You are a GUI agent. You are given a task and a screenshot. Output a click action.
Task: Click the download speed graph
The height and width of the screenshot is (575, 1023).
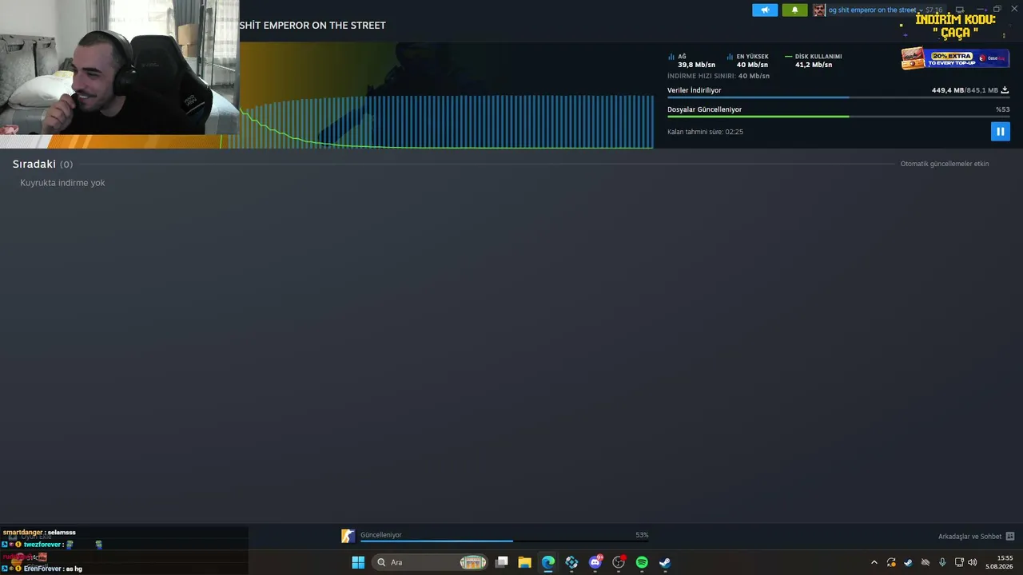[x=447, y=121]
